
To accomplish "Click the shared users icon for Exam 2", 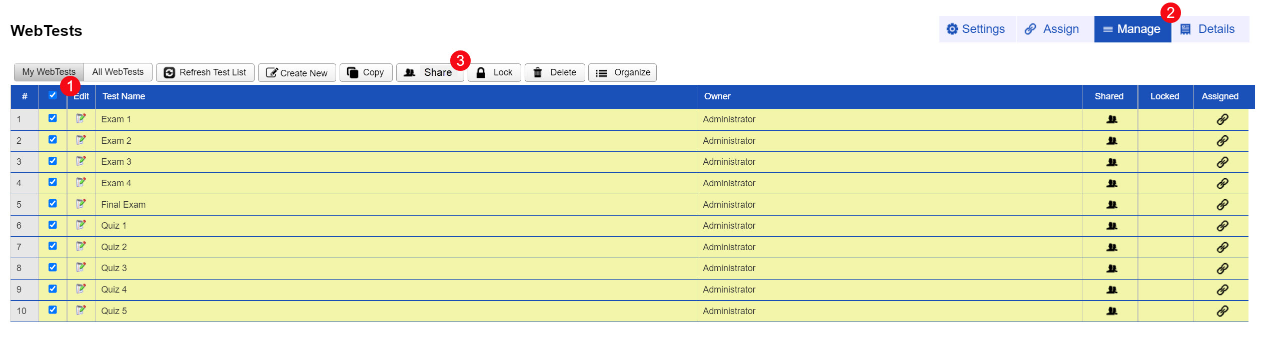I will 1111,141.
